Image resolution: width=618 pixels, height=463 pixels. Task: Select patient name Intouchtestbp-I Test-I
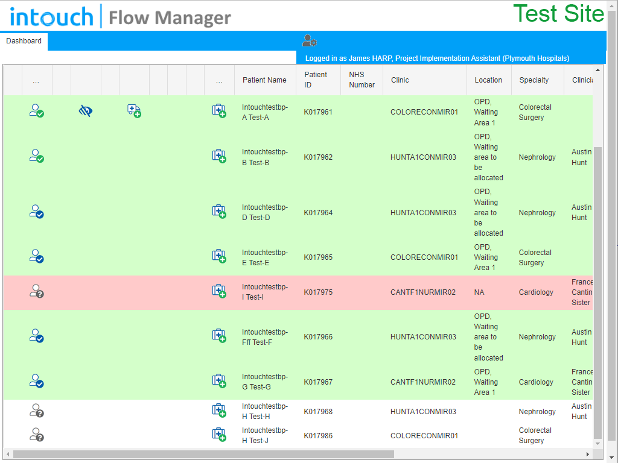coord(265,292)
